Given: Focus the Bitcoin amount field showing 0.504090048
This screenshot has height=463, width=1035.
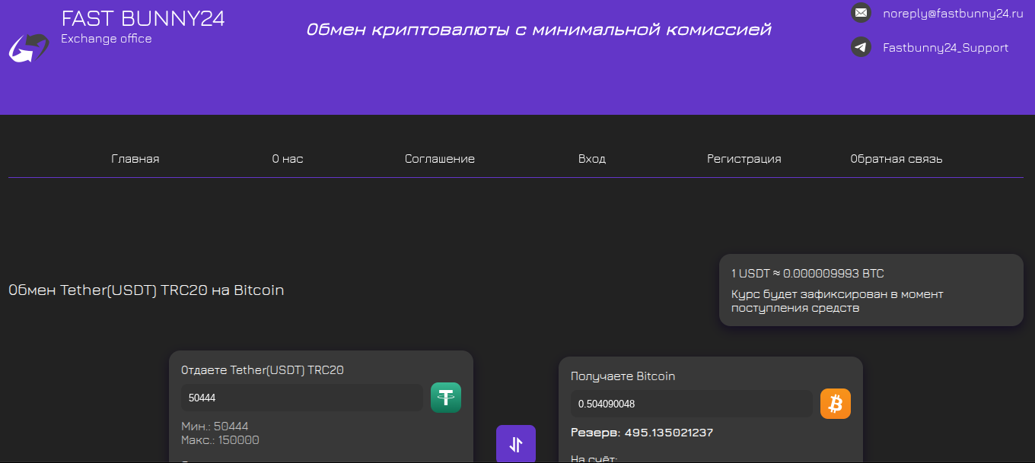Looking at the screenshot, I should tap(691, 404).
